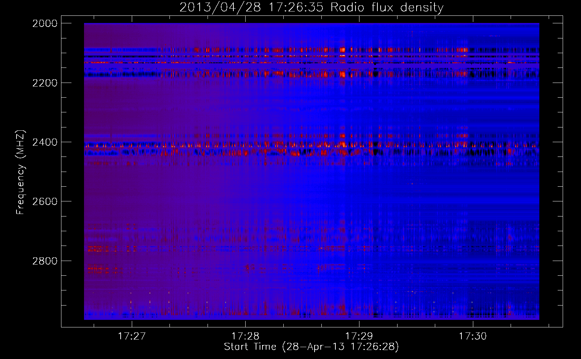Screen dimensions: 581x359
Task: Click the 2600 frequency tick label
Action: pos(45,201)
